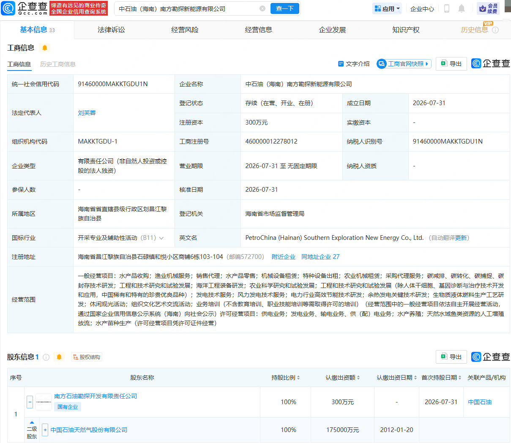Click the 企查查 logo beside 股东信息 export
511x443 pixels.
491,357
